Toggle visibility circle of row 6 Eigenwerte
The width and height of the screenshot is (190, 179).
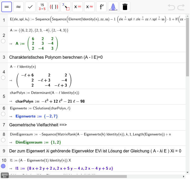pos(3,114)
